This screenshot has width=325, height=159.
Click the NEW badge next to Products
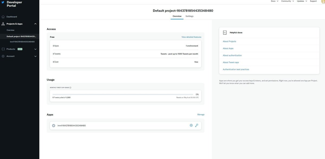(20, 49)
